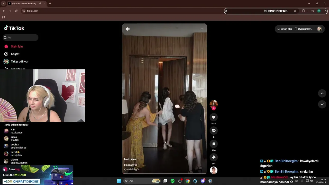Click the TikTok video to pause it

(x=164, y=99)
